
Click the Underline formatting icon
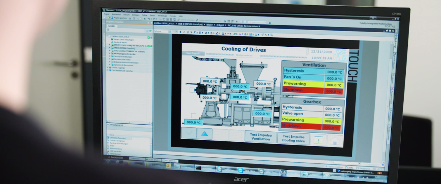click(188, 32)
